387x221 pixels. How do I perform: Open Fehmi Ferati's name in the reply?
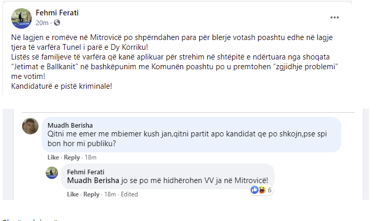86,172
